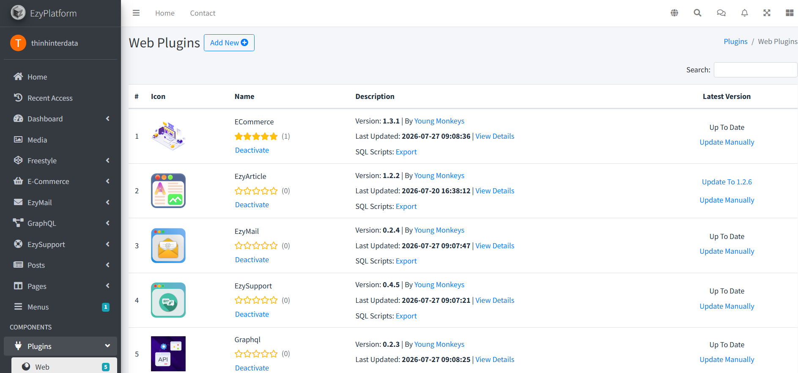Expand the E-Commerce submenu chevron
798x373 pixels.
108,181
